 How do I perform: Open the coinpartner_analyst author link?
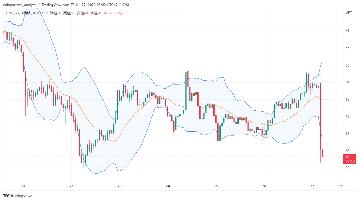coord(19,5)
